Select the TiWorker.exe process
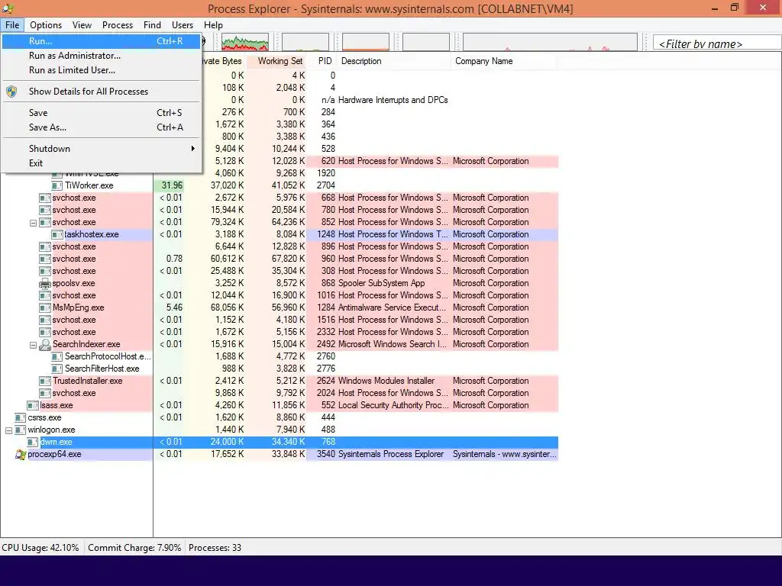 [89, 185]
